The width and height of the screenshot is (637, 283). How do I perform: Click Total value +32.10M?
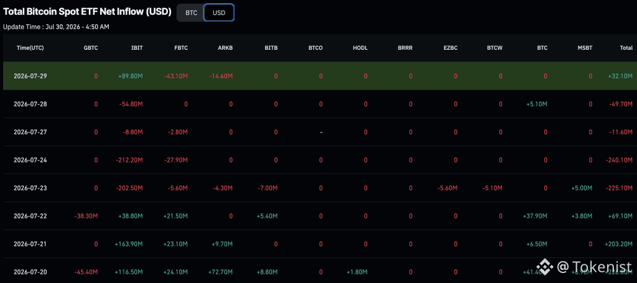(621, 76)
